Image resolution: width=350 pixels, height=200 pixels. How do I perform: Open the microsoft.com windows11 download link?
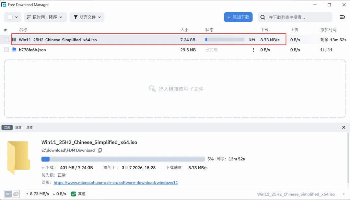tap(116, 183)
